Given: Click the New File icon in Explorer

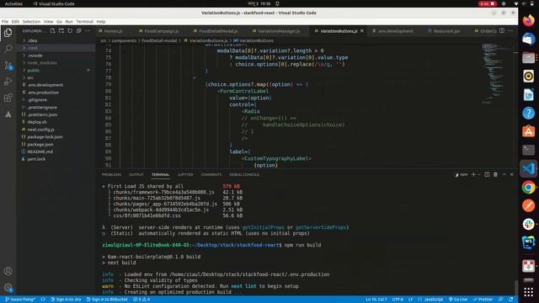Looking at the screenshot, I should 52,31.
